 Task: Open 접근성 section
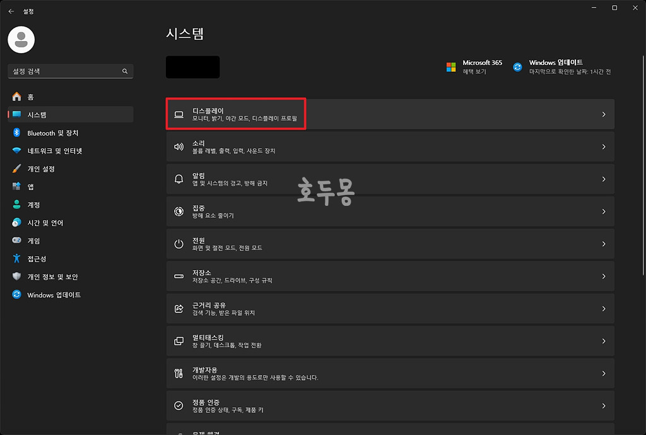point(71,258)
